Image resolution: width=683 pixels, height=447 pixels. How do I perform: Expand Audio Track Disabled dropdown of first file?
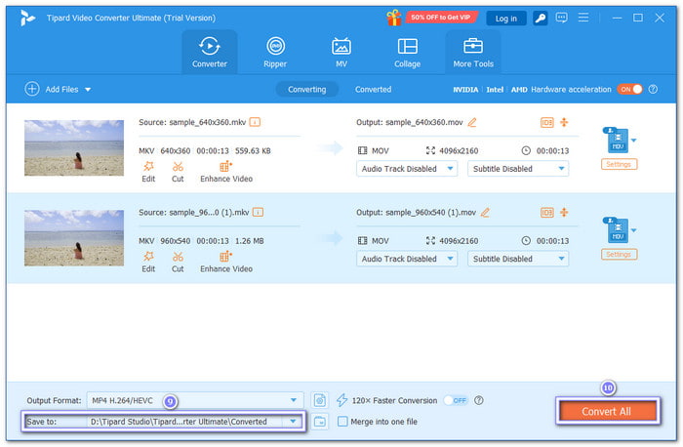(x=407, y=168)
